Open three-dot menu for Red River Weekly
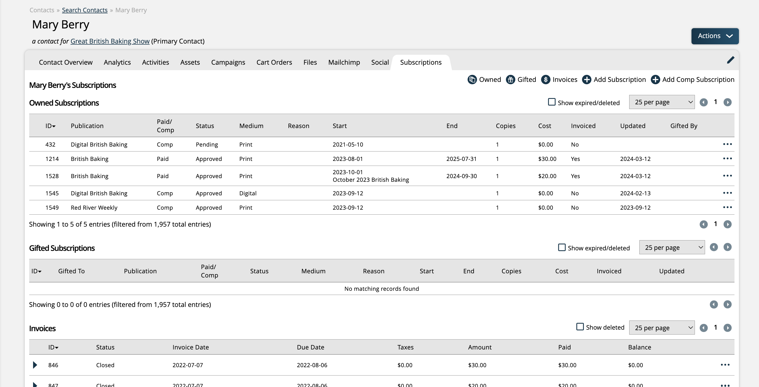 pos(727,207)
